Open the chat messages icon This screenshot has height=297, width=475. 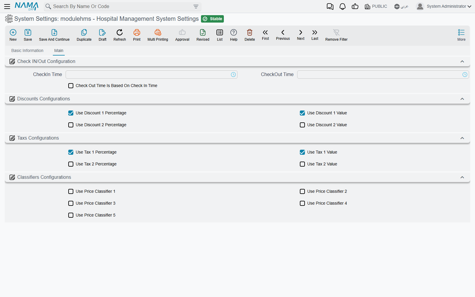pos(330,7)
